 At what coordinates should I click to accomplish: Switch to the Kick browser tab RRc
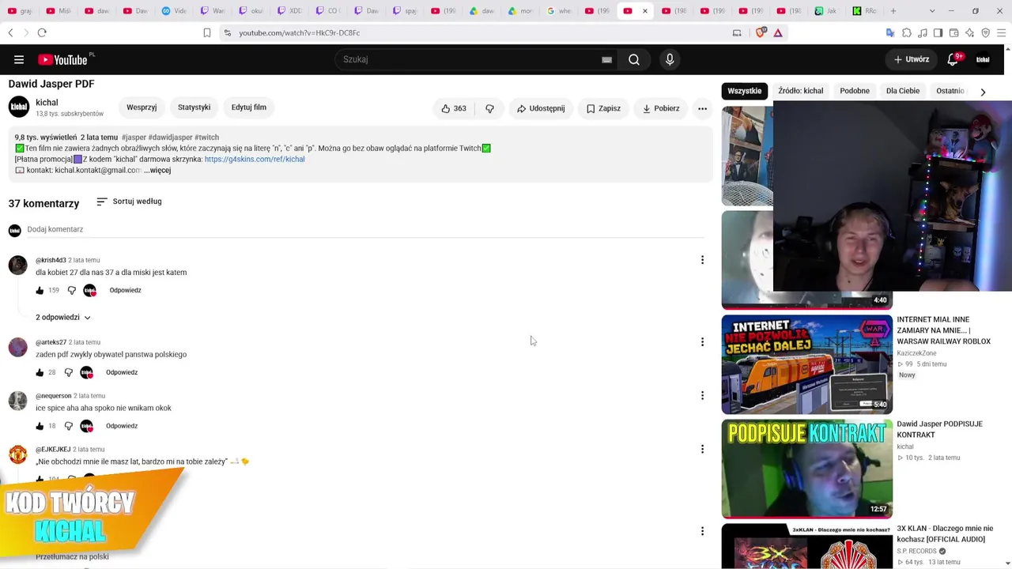pos(864,11)
